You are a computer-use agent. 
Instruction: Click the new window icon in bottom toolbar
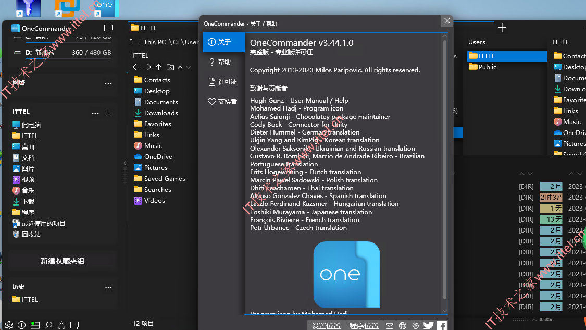74,325
